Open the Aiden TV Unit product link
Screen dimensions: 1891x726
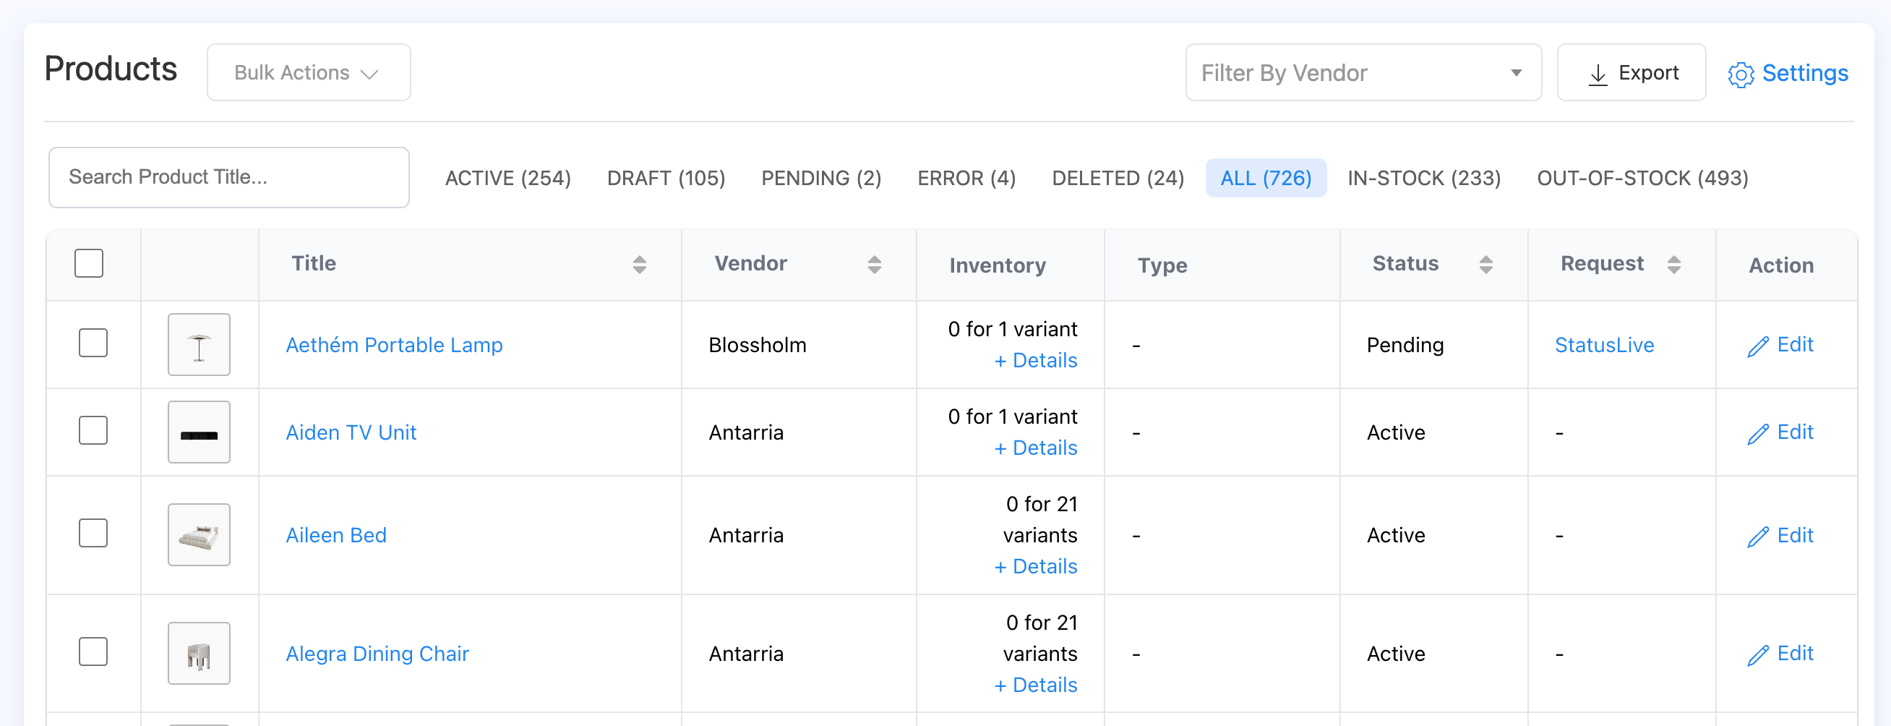coord(351,432)
